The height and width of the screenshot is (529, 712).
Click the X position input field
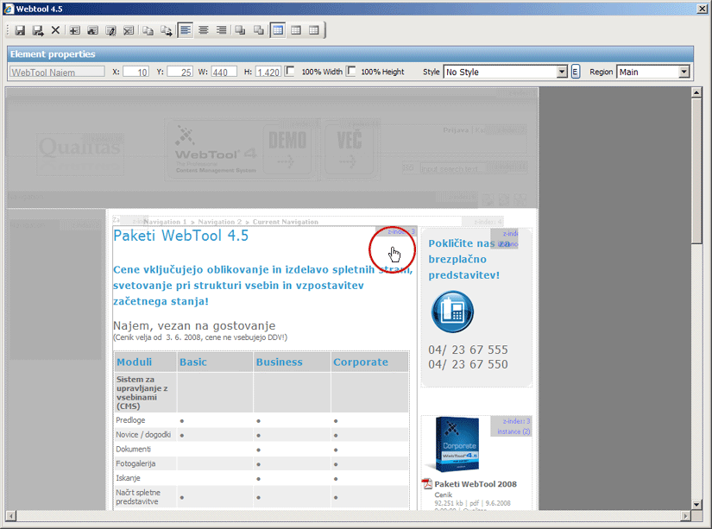point(136,72)
